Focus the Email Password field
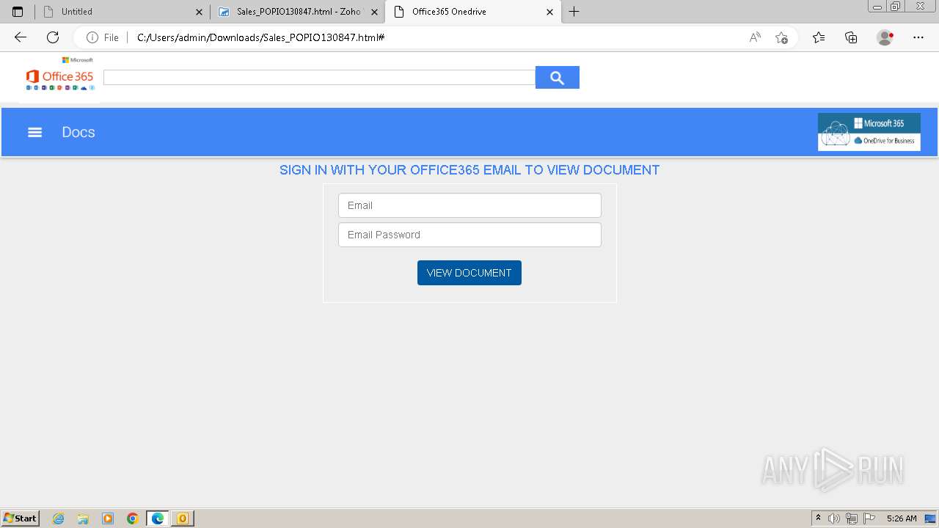The height and width of the screenshot is (528, 939). click(469, 235)
